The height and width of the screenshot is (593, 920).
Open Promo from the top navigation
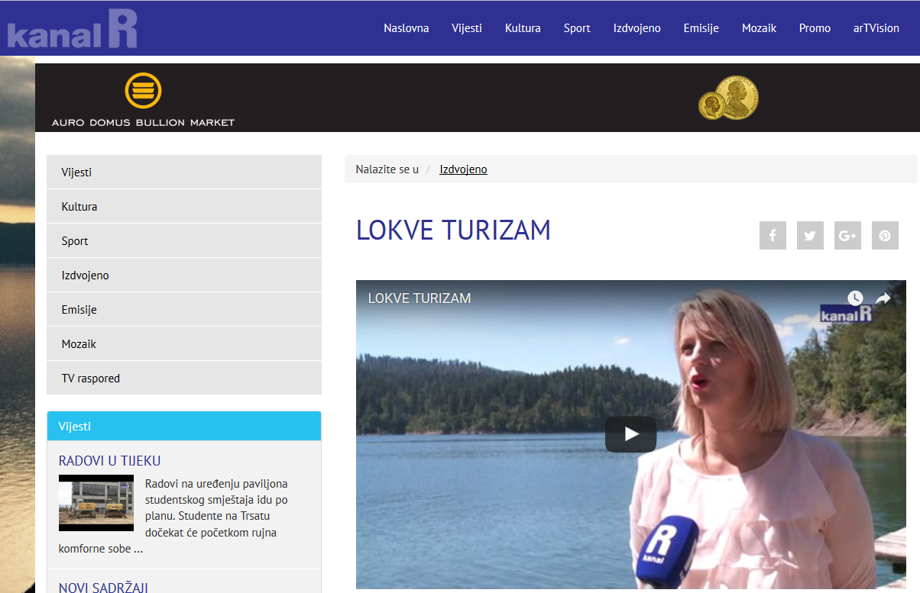[815, 28]
